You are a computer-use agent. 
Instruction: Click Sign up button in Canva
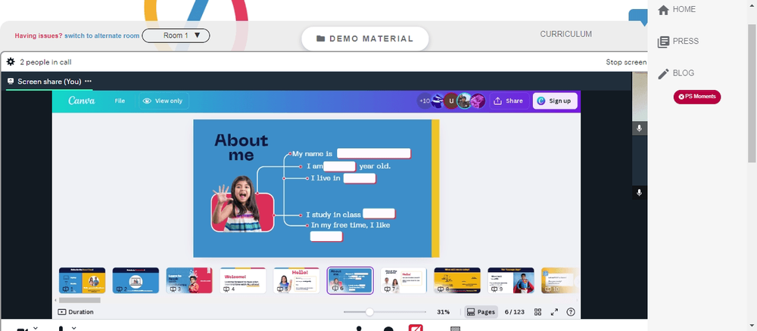point(555,101)
